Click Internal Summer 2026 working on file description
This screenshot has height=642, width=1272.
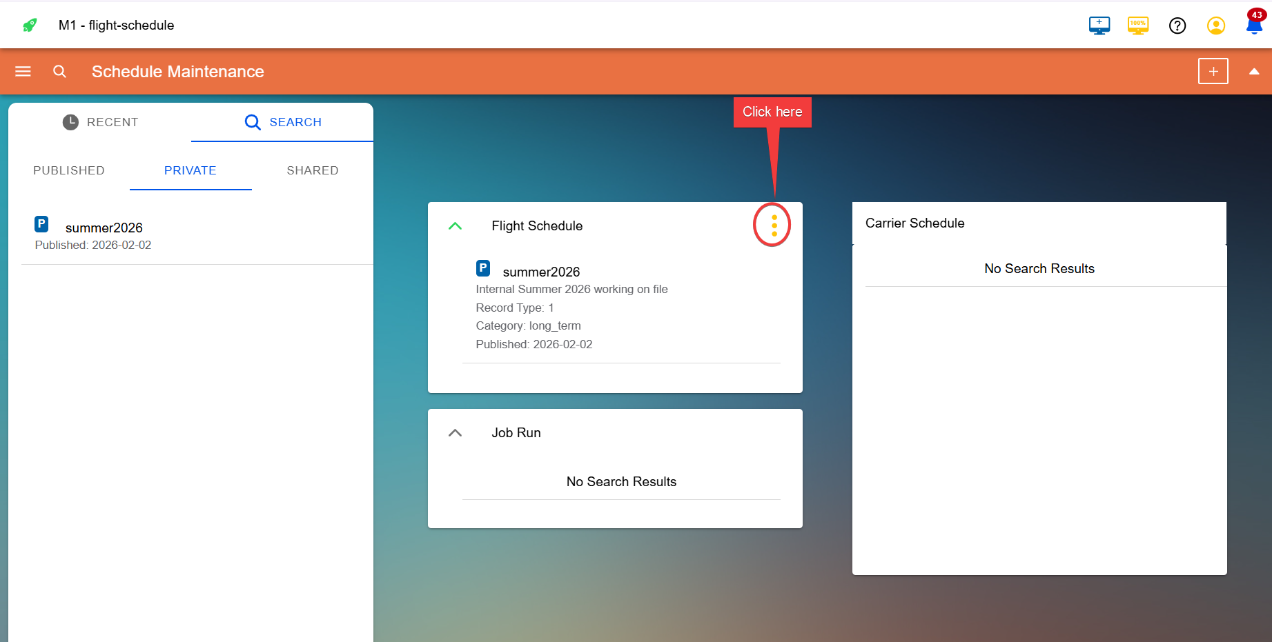[571, 290]
